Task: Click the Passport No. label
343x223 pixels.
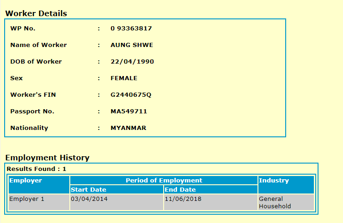Action: pyautogui.click(x=32, y=111)
